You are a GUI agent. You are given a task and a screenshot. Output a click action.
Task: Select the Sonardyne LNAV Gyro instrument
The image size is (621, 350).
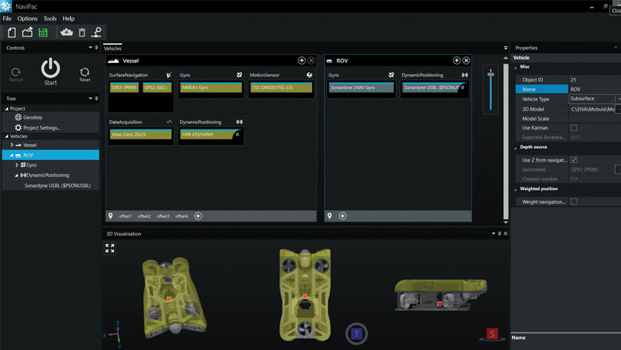(361, 87)
